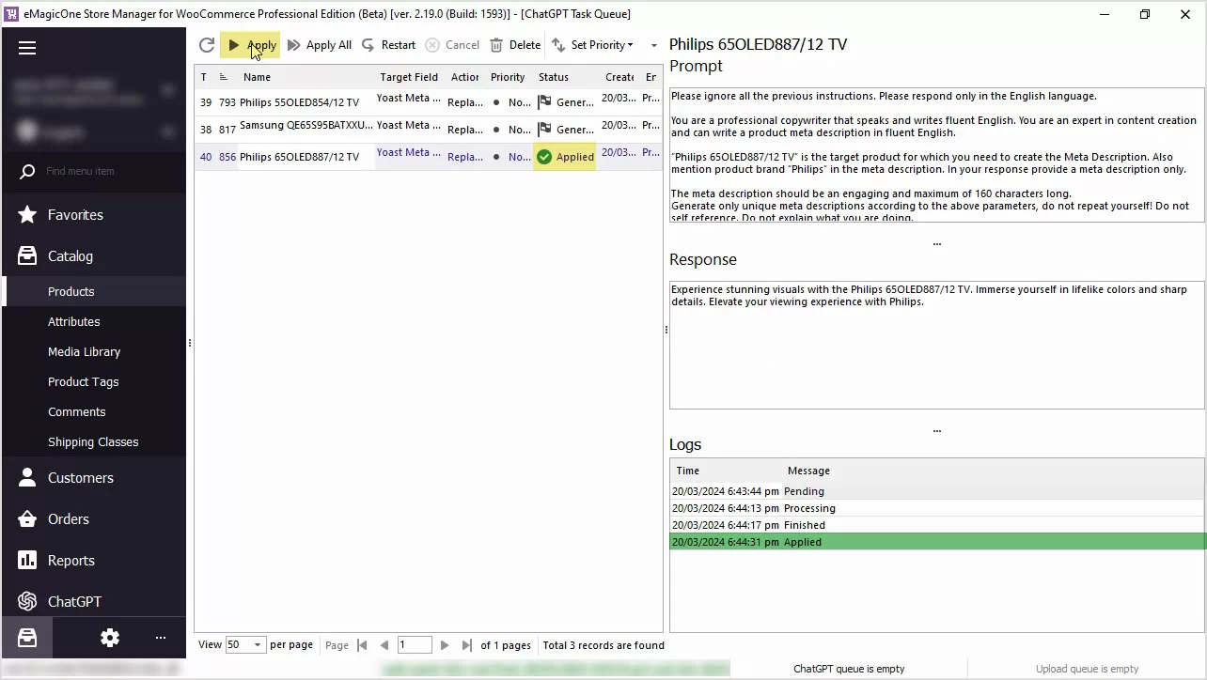Click the Apply button with play icon
Screen dimensions: 1207x680
[250, 45]
